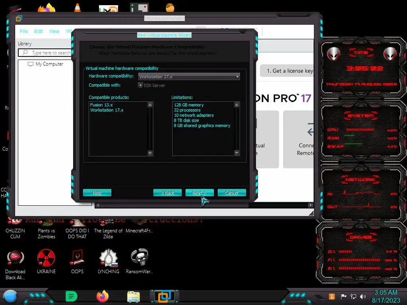The image size is (407, 305).
Task: Open the Download Black Ali... desktop icon
Action: pyautogui.click(x=15, y=264)
